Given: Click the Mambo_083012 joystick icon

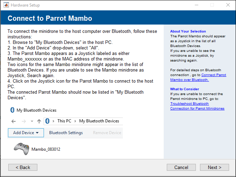Looking at the screenshot, I should [21, 149].
